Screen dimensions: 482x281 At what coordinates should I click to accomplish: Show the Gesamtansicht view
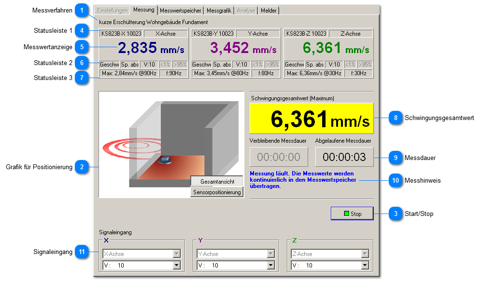point(217,182)
